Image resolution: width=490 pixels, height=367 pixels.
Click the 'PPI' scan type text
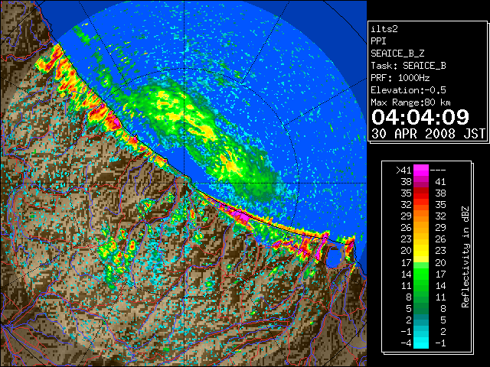pyautogui.click(x=378, y=41)
